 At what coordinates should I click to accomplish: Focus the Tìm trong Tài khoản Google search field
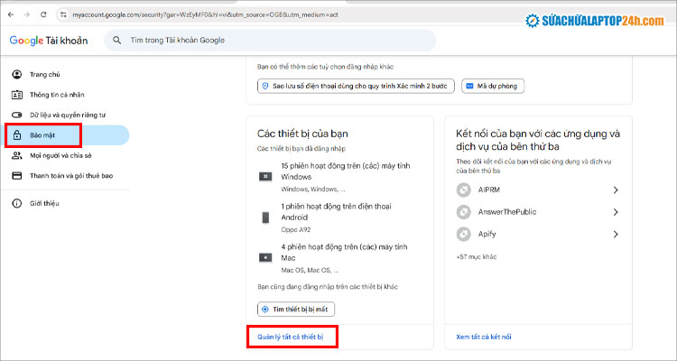point(271,41)
